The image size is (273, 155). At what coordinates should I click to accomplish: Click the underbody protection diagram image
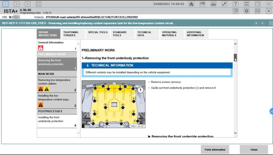pos(114,104)
